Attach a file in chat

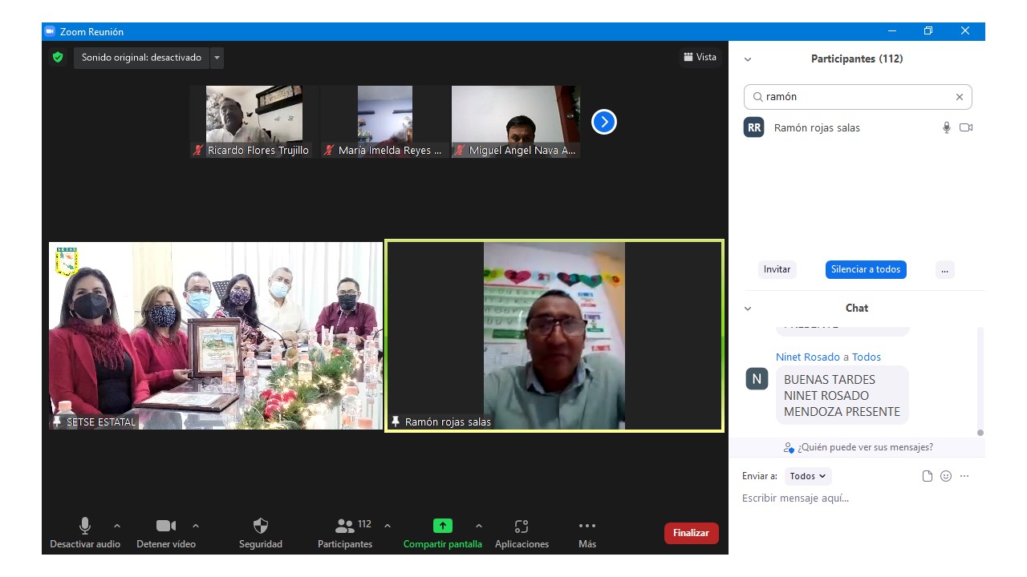coord(928,476)
